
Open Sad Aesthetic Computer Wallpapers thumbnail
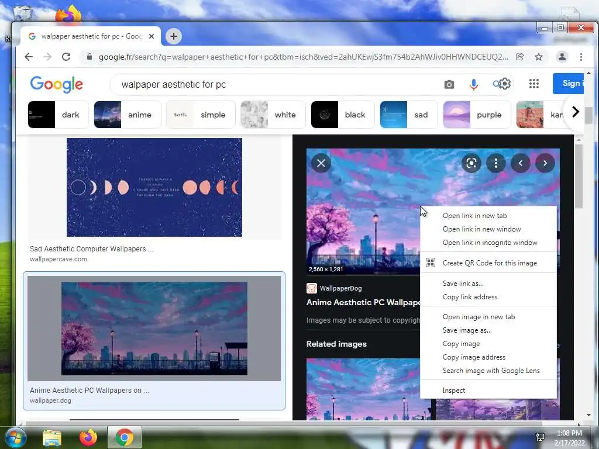(x=154, y=188)
